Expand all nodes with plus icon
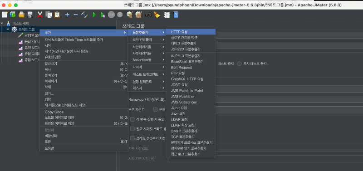This screenshot has height=171, width=363. click(x=67, y=15)
